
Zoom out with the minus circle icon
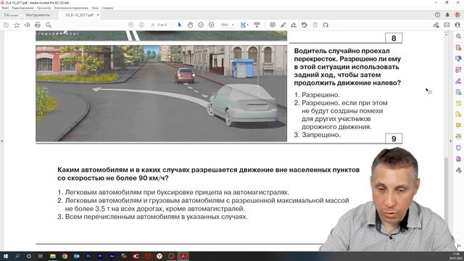point(201,25)
